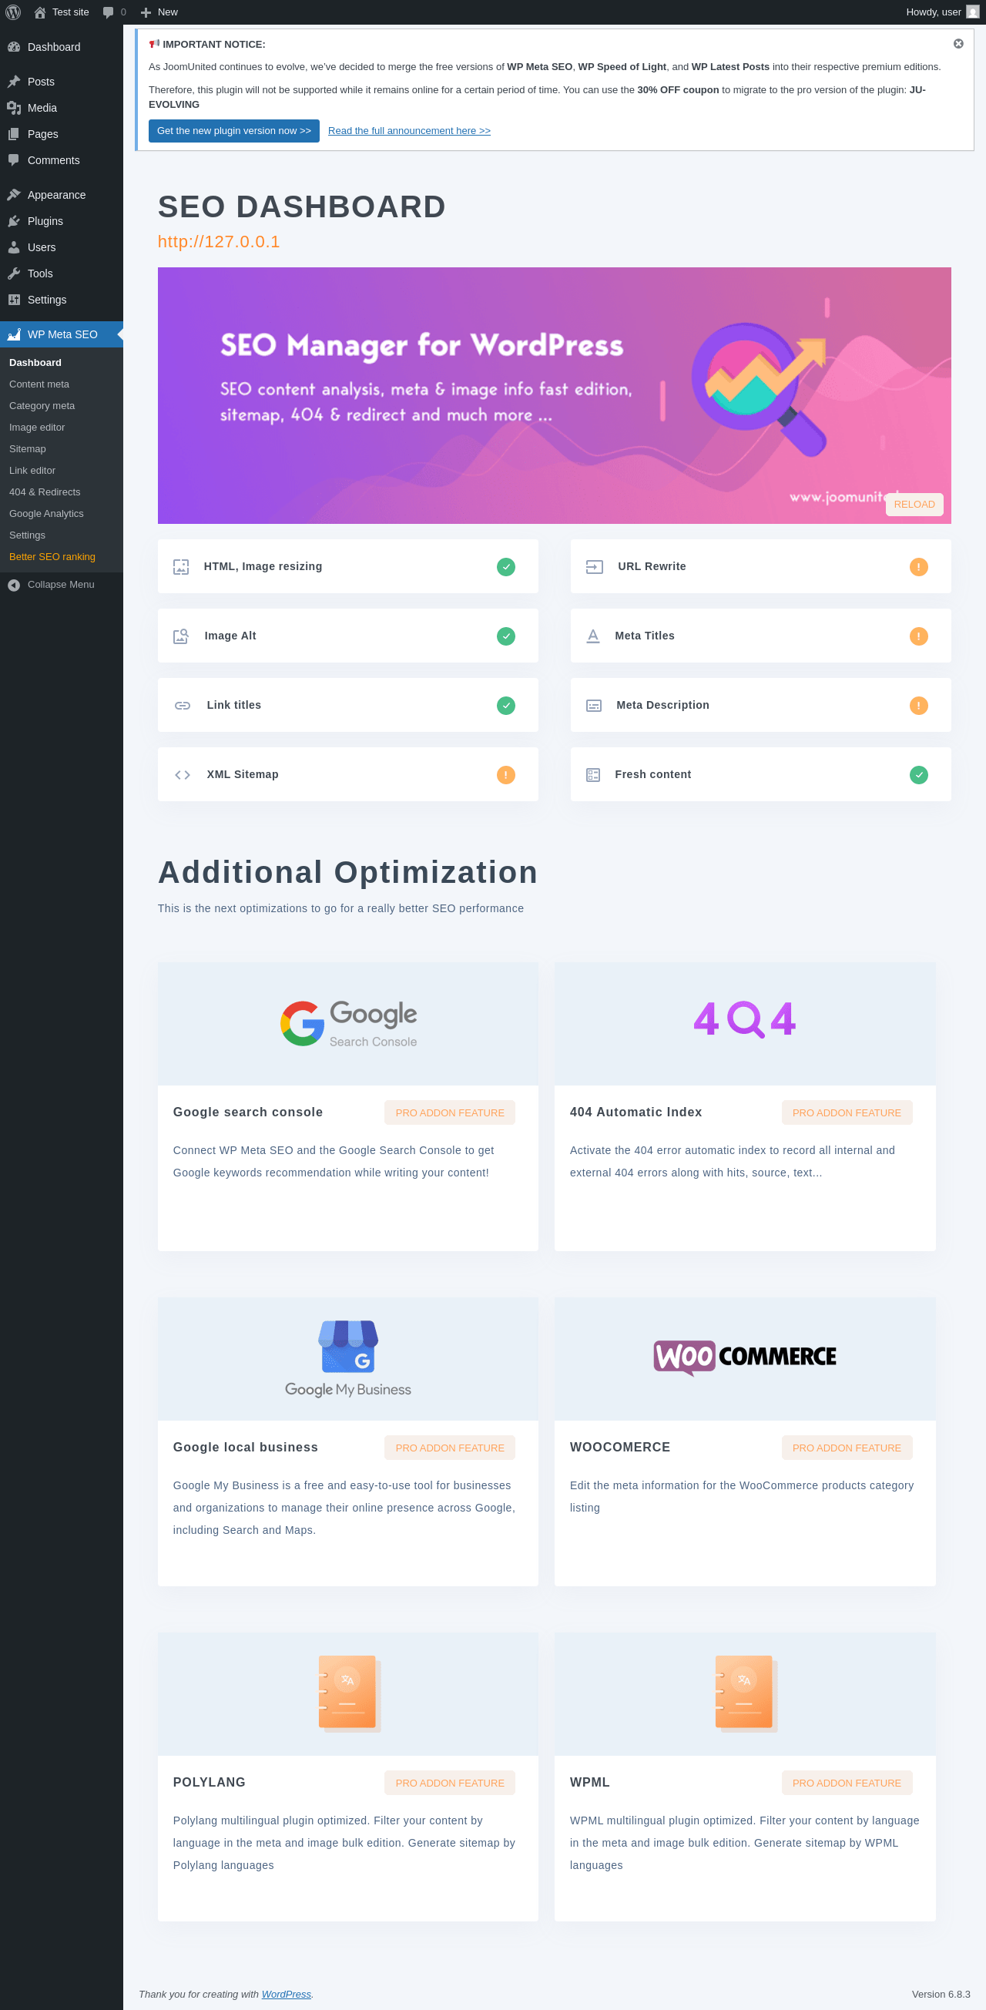The image size is (986, 2010).
Task: Open the Test site home link
Action: tap(62, 12)
